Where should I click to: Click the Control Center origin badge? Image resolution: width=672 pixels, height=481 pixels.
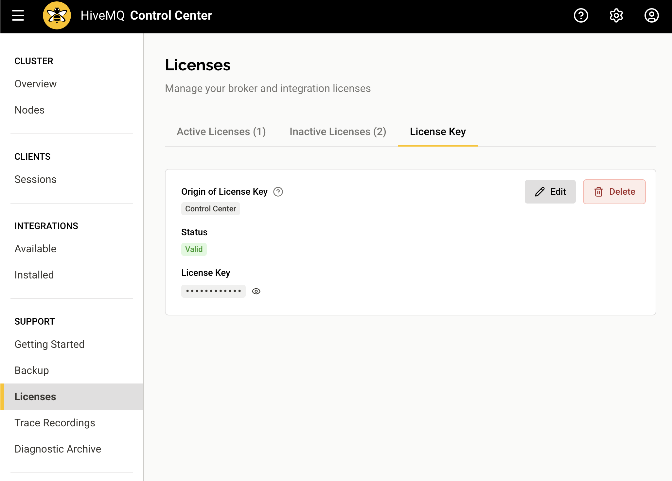211,209
